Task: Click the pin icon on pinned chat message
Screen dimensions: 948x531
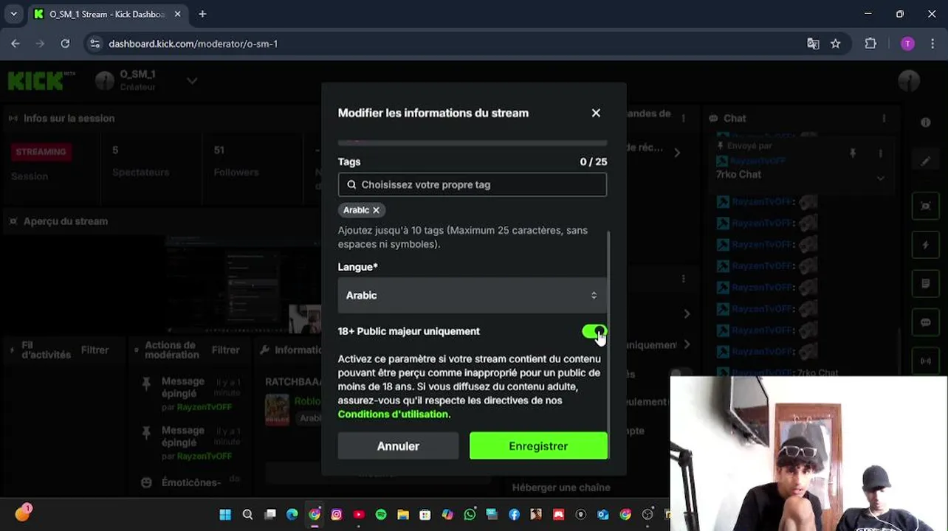Action: pyautogui.click(x=853, y=153)
